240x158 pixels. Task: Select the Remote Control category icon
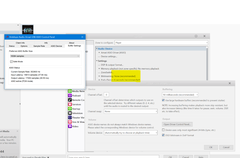70,100
